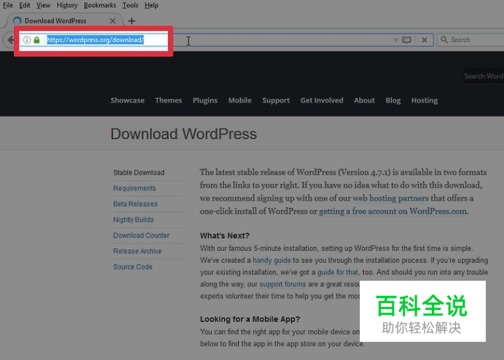Open the View menu
Viewport: 504px width, 360px height.
(x=43, y=6)
